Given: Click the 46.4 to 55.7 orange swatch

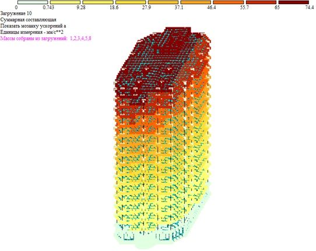Looking at the screenshot, I should click(229, 2).
